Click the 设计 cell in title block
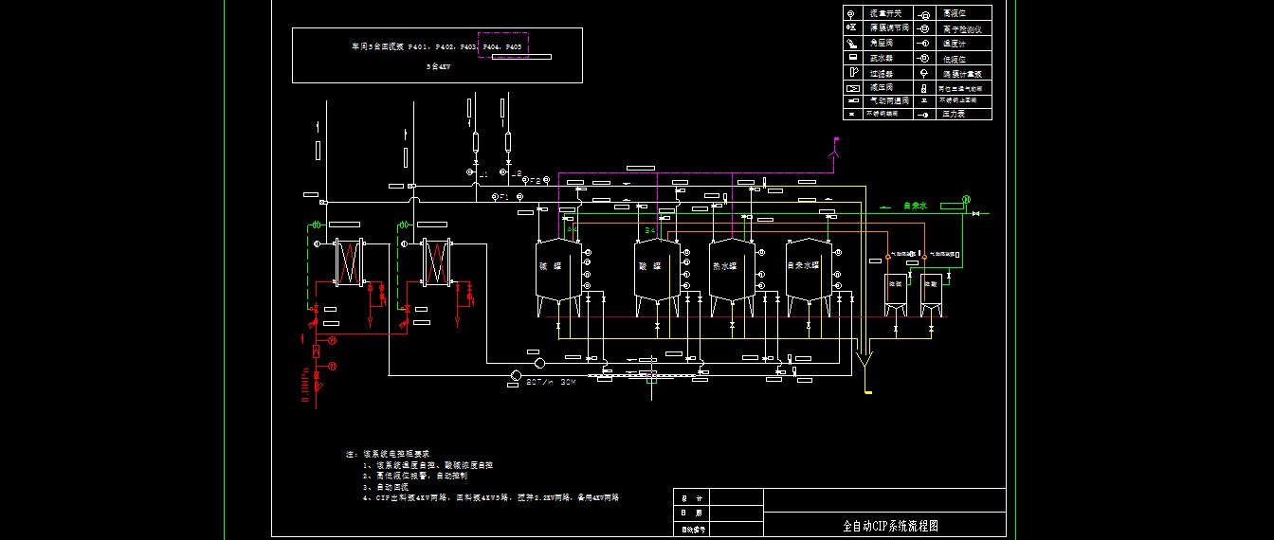1274x540 pixels. click(692, 497)
